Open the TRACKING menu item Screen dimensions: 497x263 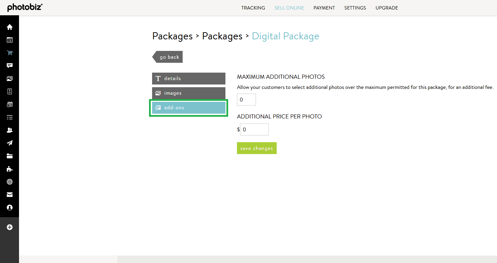coord(253,7)
